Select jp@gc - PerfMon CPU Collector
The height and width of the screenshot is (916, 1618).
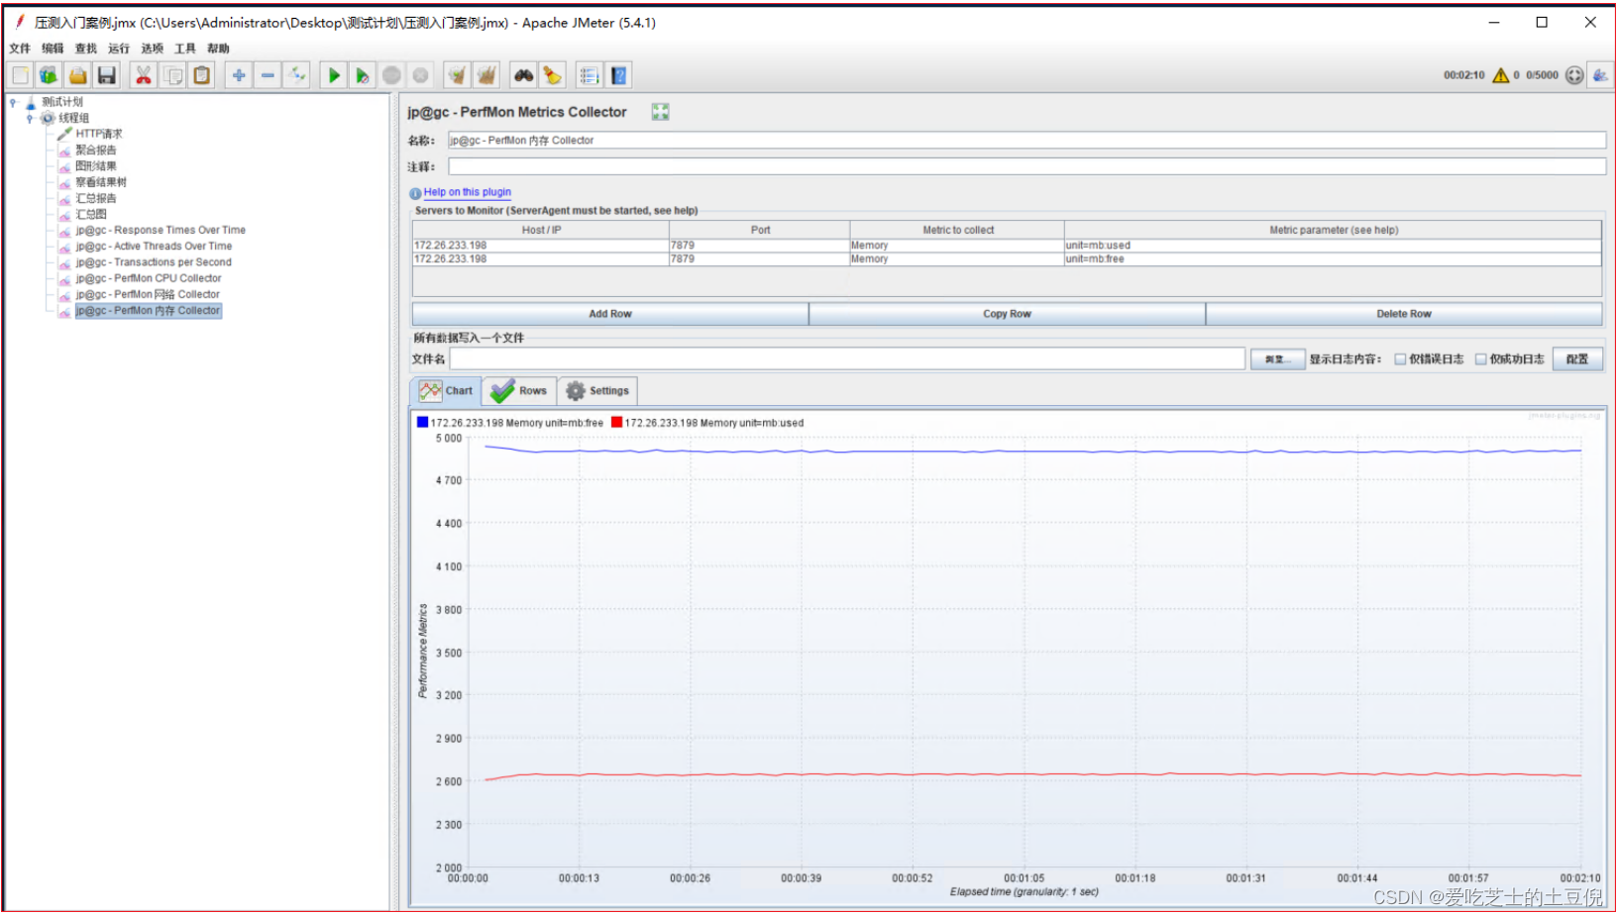149,278
